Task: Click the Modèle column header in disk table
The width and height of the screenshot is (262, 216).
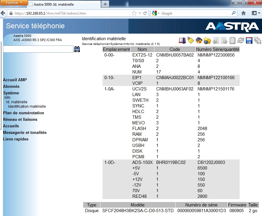Action: (x=138, y=205)
